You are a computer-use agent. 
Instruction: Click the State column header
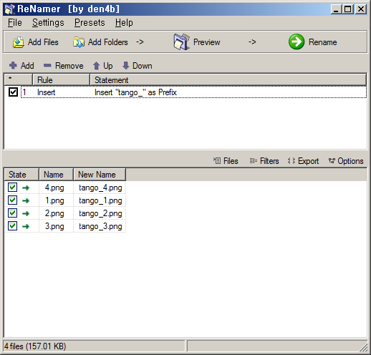[x=21, y=175]
